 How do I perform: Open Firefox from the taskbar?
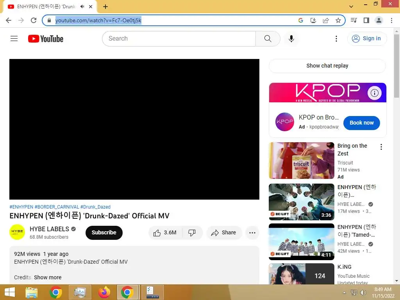coord(104,292)
